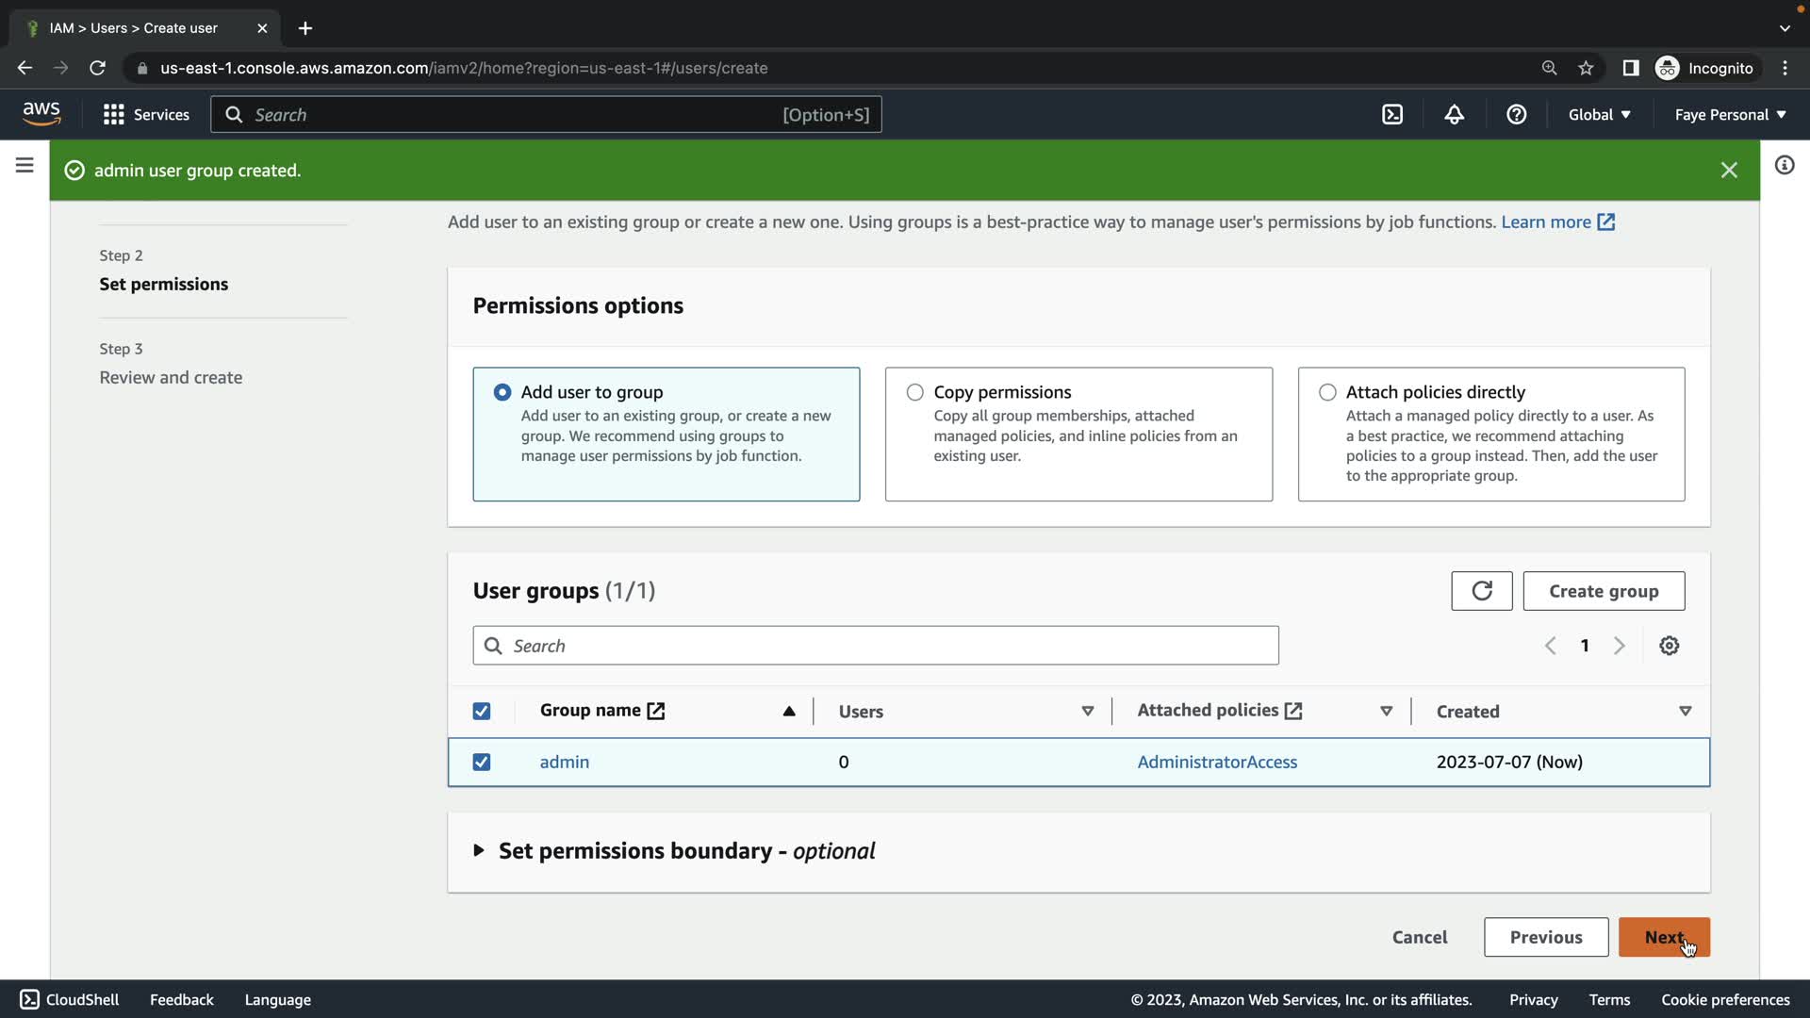Image resolution: width=1810 pixels, height=1018 pixels.
Task: Open the AWS support help icon
Action: [x=1516, y=114]
